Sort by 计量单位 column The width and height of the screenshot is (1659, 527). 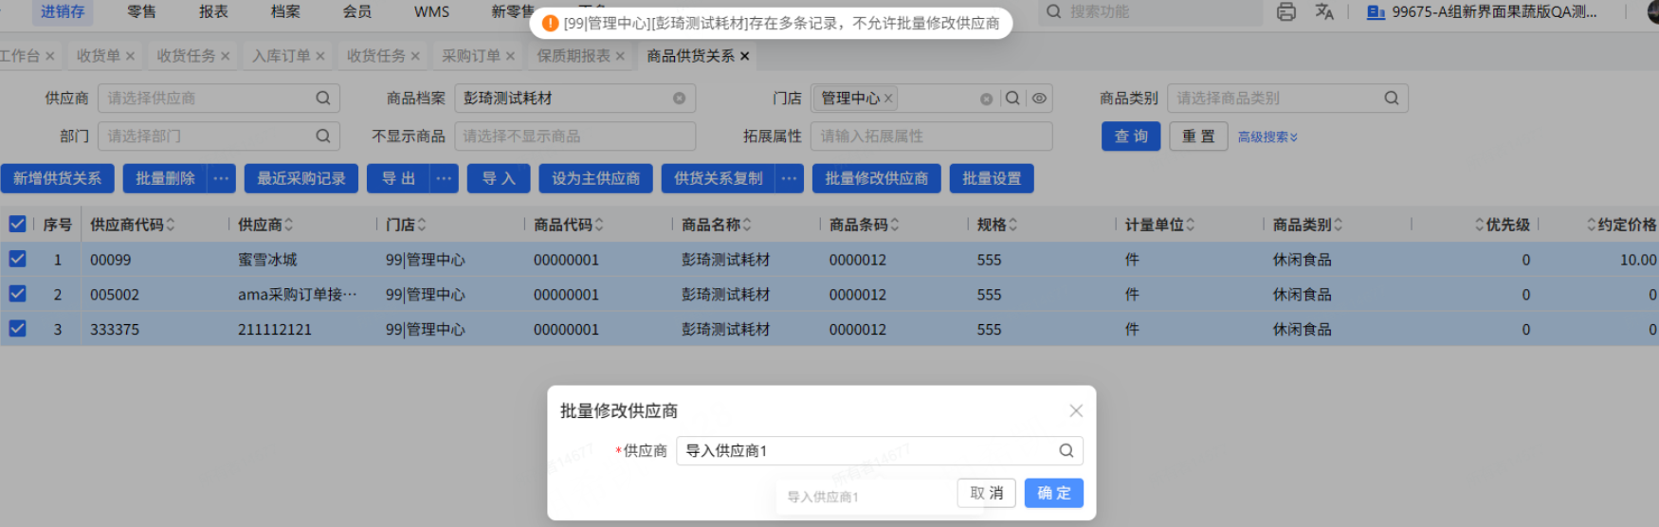[x=1191, y=225]
